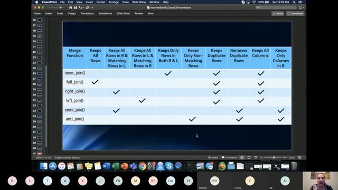This screenshot has width=338, height=190.
Task: Open the Customize Quick Access Toolbar dropdown
Action: (92, 8)
